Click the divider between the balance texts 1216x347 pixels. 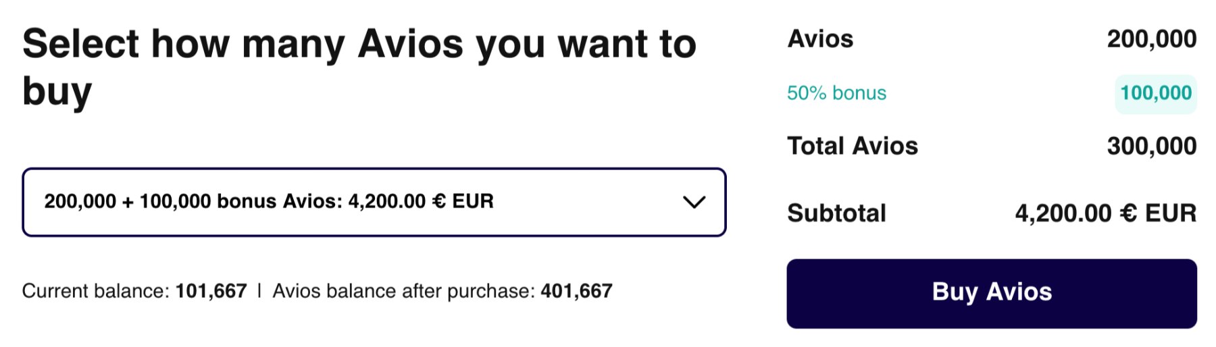259,291
